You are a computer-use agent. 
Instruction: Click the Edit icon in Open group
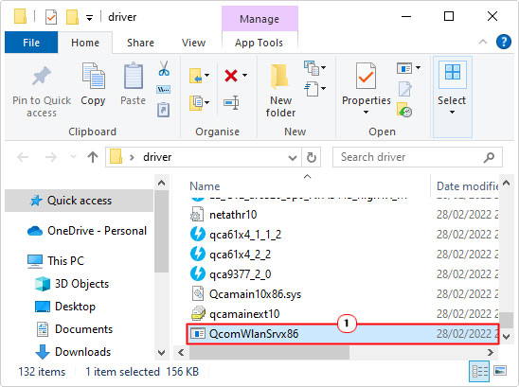coord(404,89)
